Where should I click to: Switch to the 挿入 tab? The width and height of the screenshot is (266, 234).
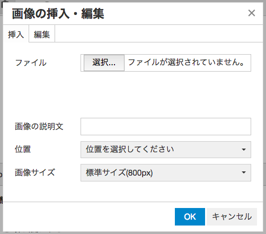tap(16, 34)
